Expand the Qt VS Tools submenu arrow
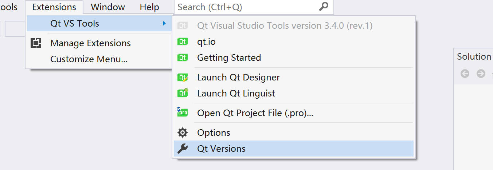The height and width of the screenshot is (170, 493). [x=164, y=24]
